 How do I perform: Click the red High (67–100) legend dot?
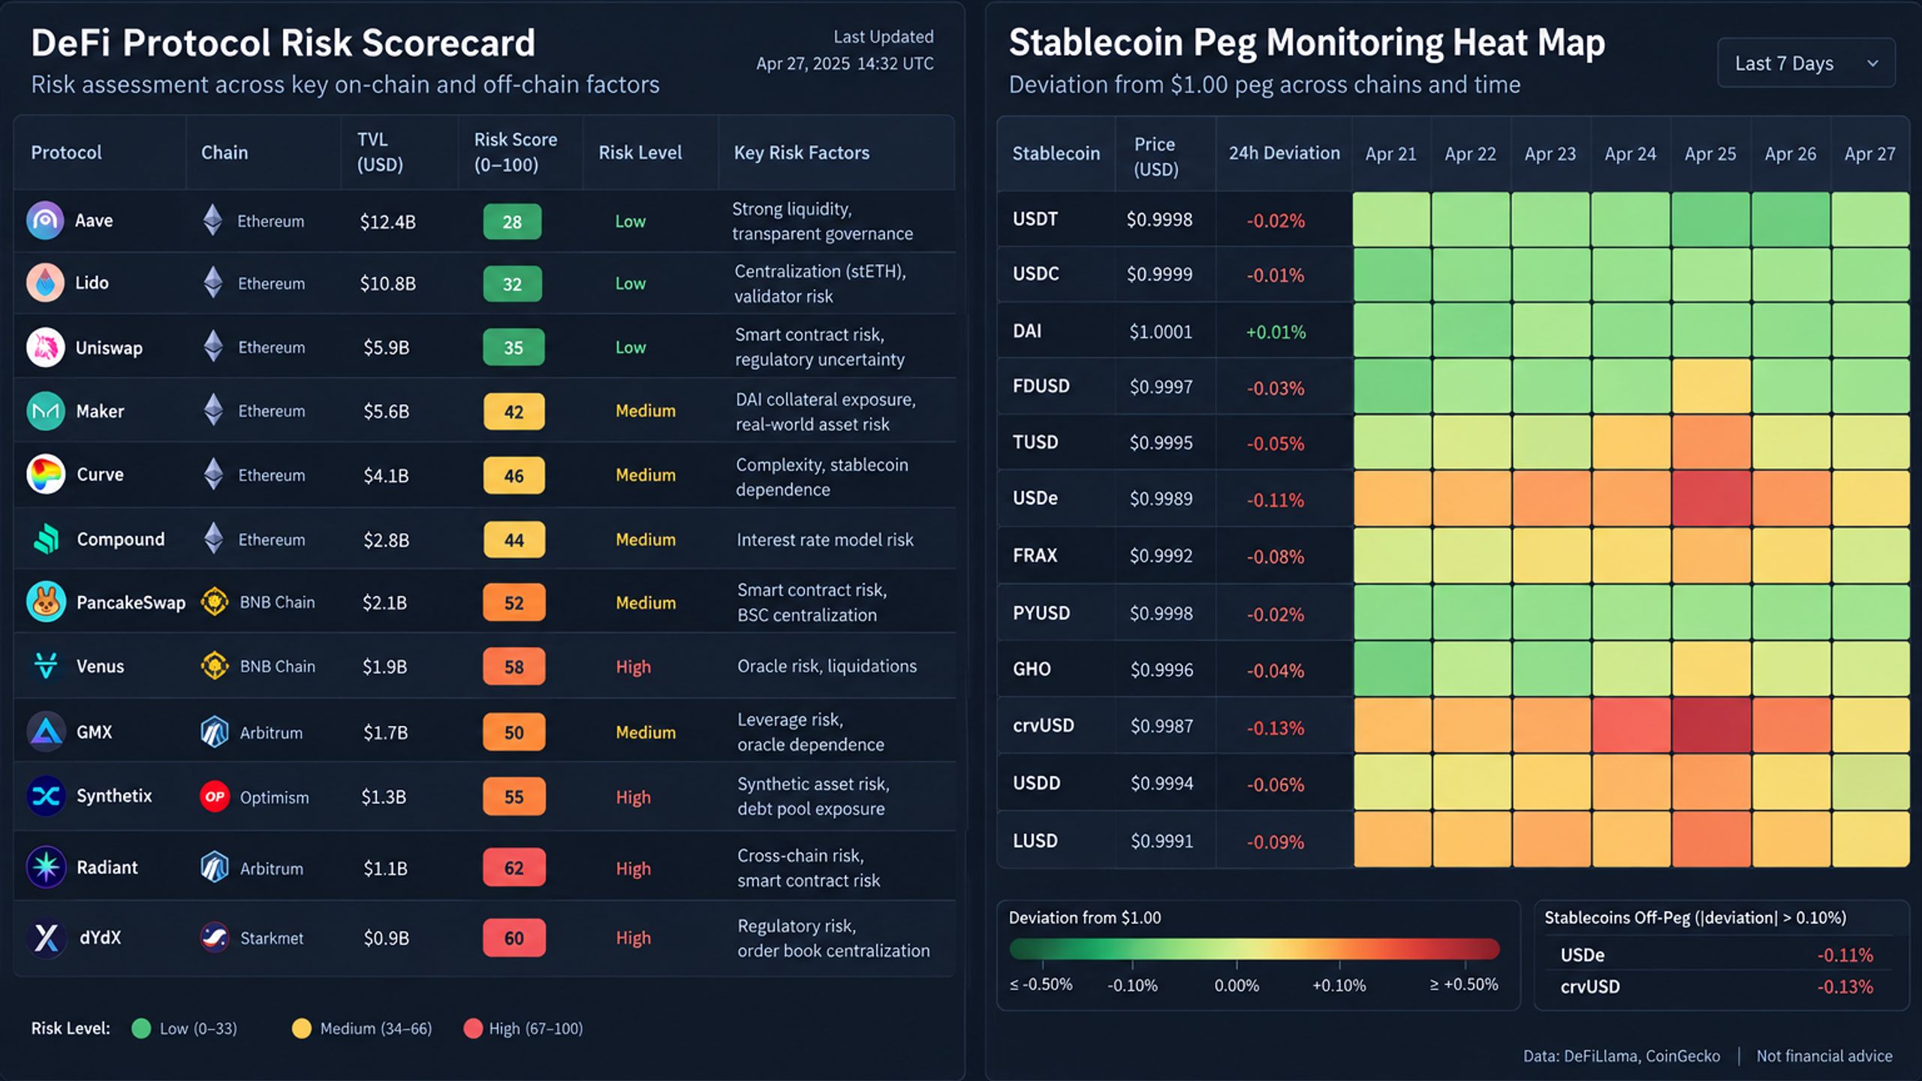click(x=473, y=1028)
